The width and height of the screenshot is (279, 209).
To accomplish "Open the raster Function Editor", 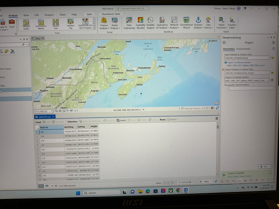I will pos(232,23).
